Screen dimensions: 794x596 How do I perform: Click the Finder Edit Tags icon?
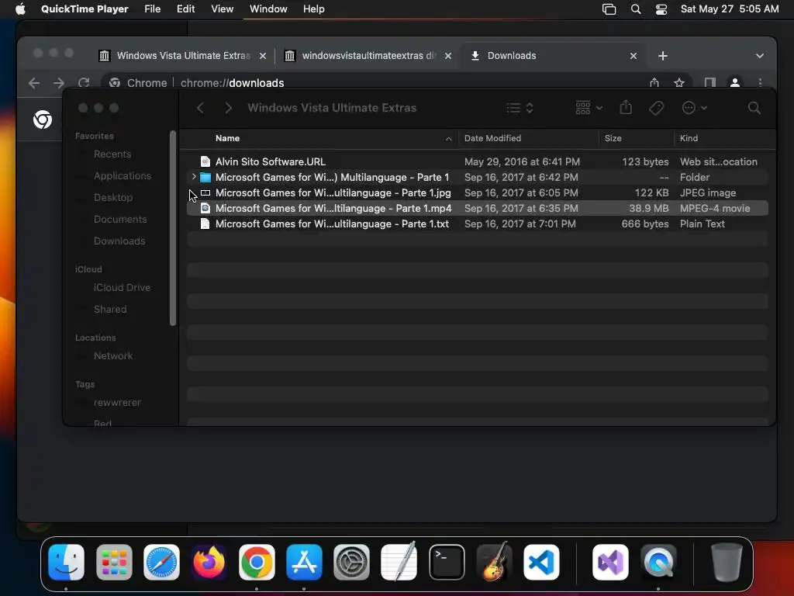[x=656, y=108]
